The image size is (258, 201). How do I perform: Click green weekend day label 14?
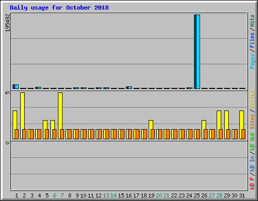tap(113, 195)
